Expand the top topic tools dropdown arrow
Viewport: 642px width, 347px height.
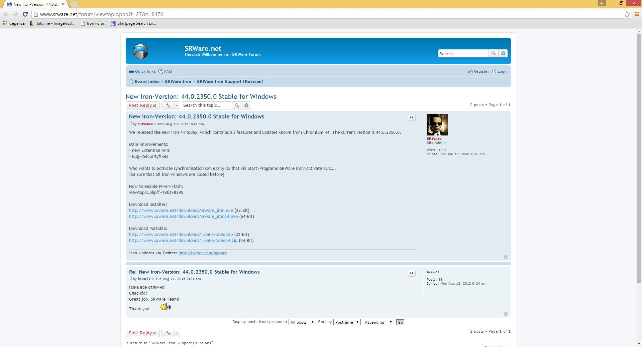[177, 105]
